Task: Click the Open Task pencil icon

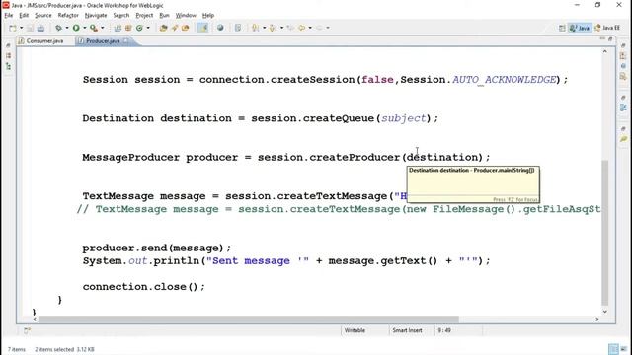Action: coord(175,28)
